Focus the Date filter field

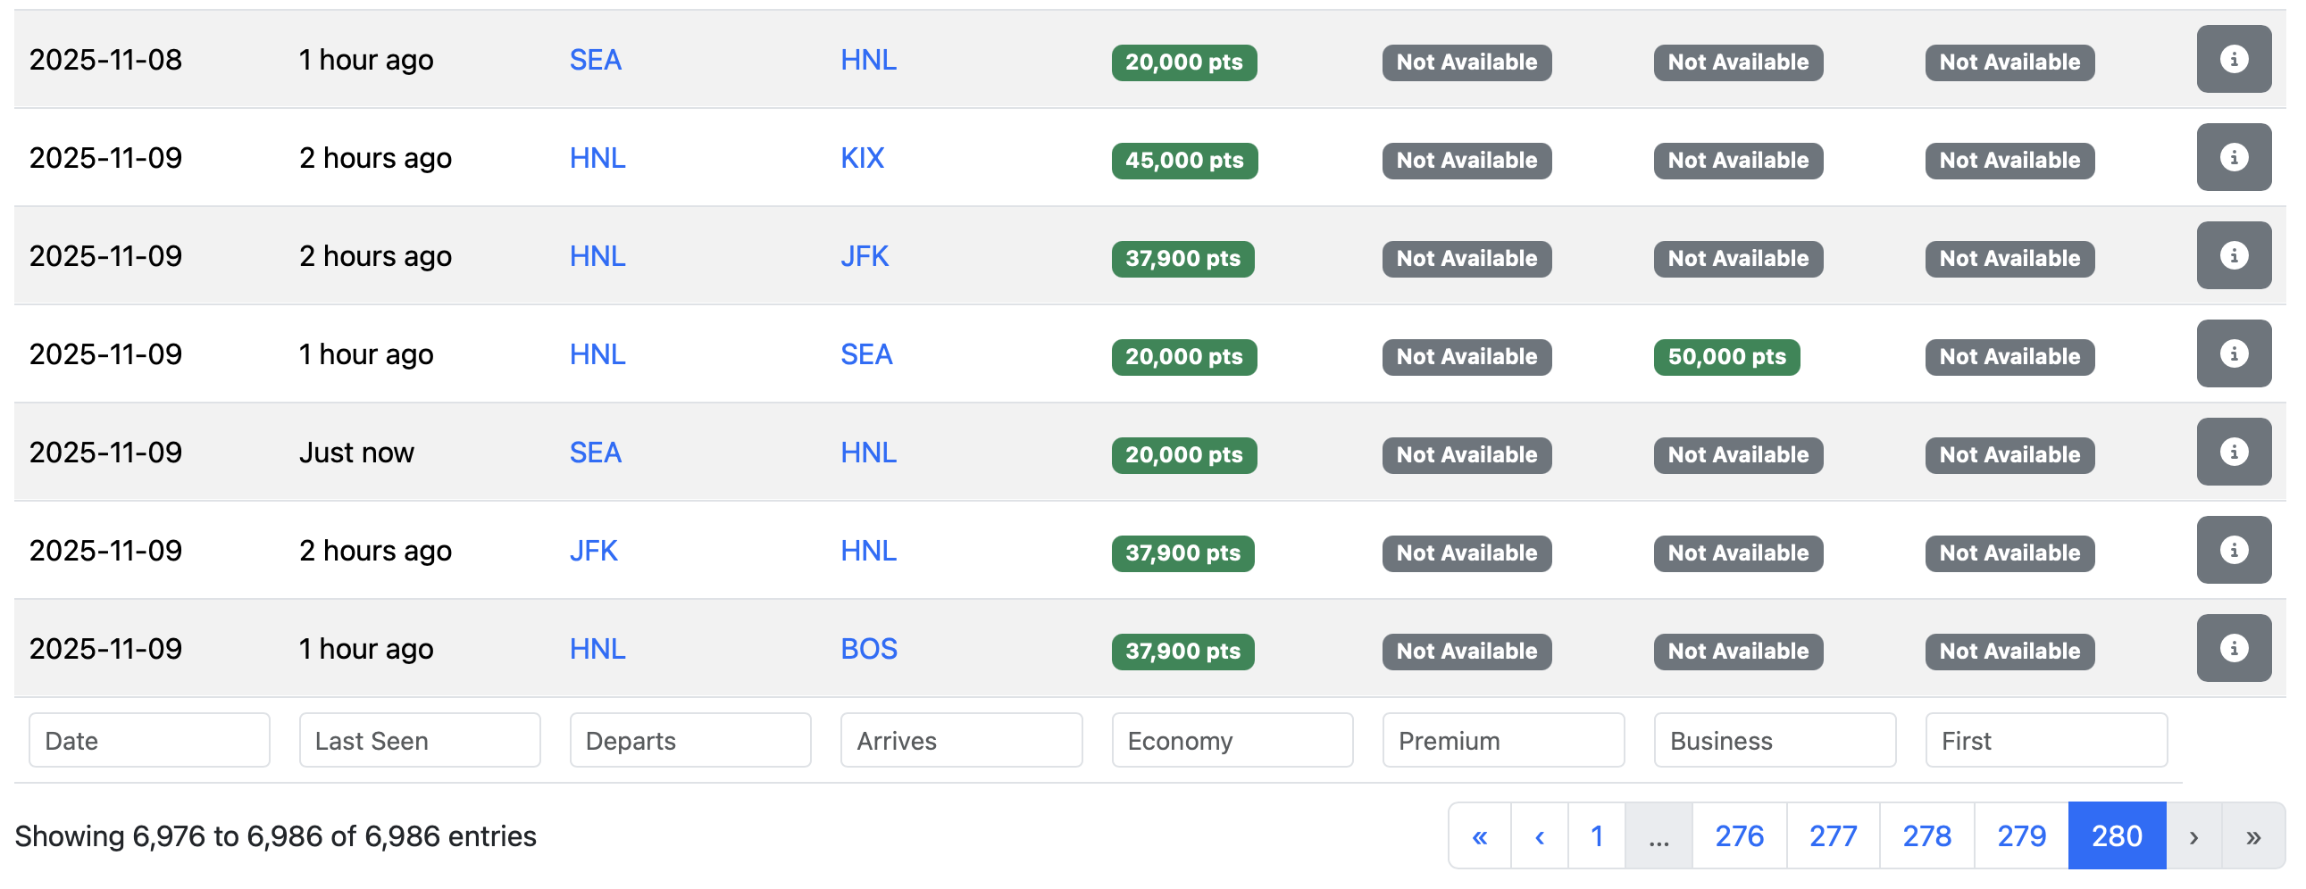pos(149,741)
